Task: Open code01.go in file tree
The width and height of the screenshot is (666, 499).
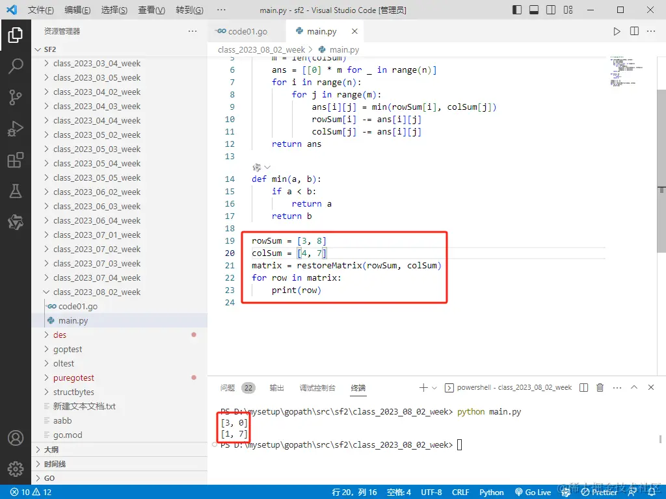Action: click(x=120, y=307)
